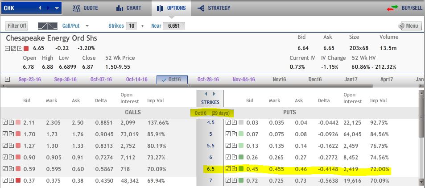This screenshot has height=188, width=425.
Task: Open the trade icon for the 0.13 bid put
Action: tap(228, 146)
